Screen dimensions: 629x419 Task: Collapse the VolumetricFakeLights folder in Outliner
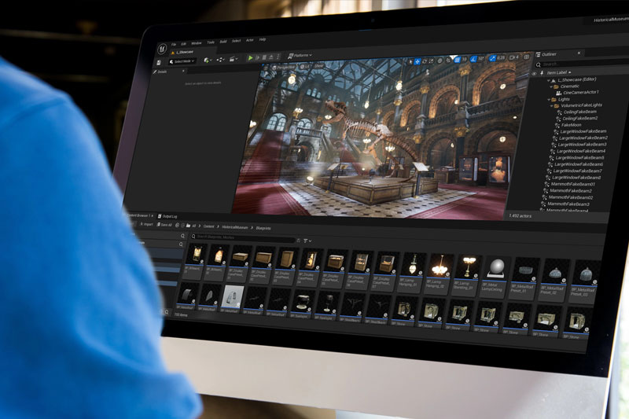pyautogui.click(x=552, y=106)
